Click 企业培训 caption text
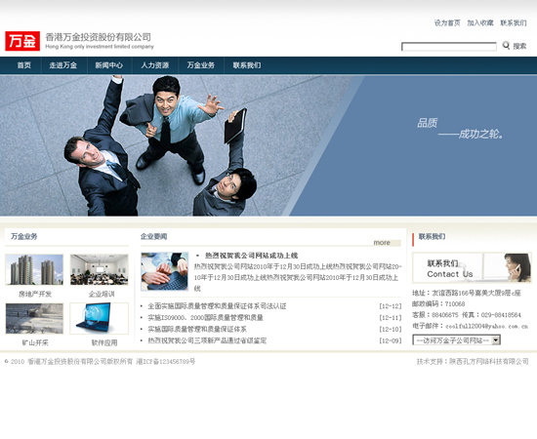537x439 pixels. coord(102,294)
